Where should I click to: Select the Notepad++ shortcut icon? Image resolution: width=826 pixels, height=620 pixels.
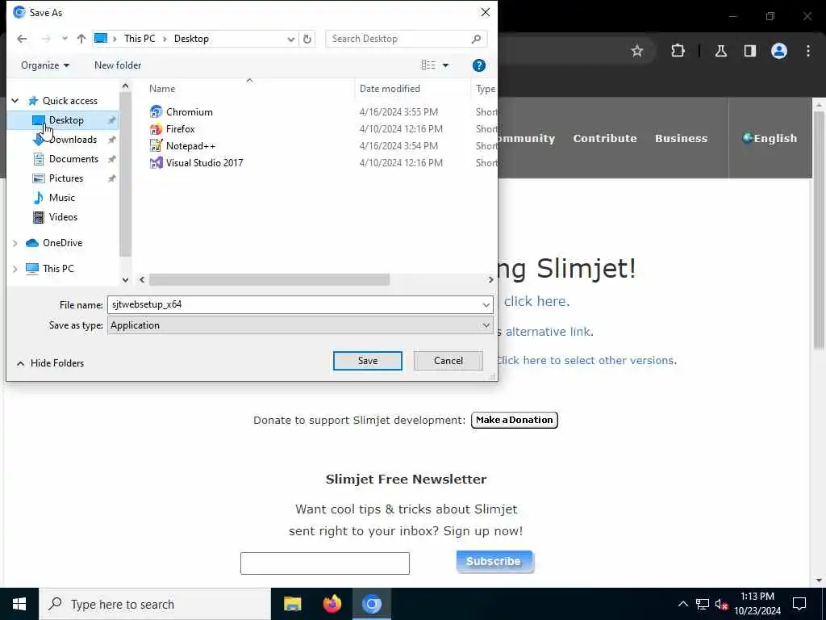coord(156,145)
